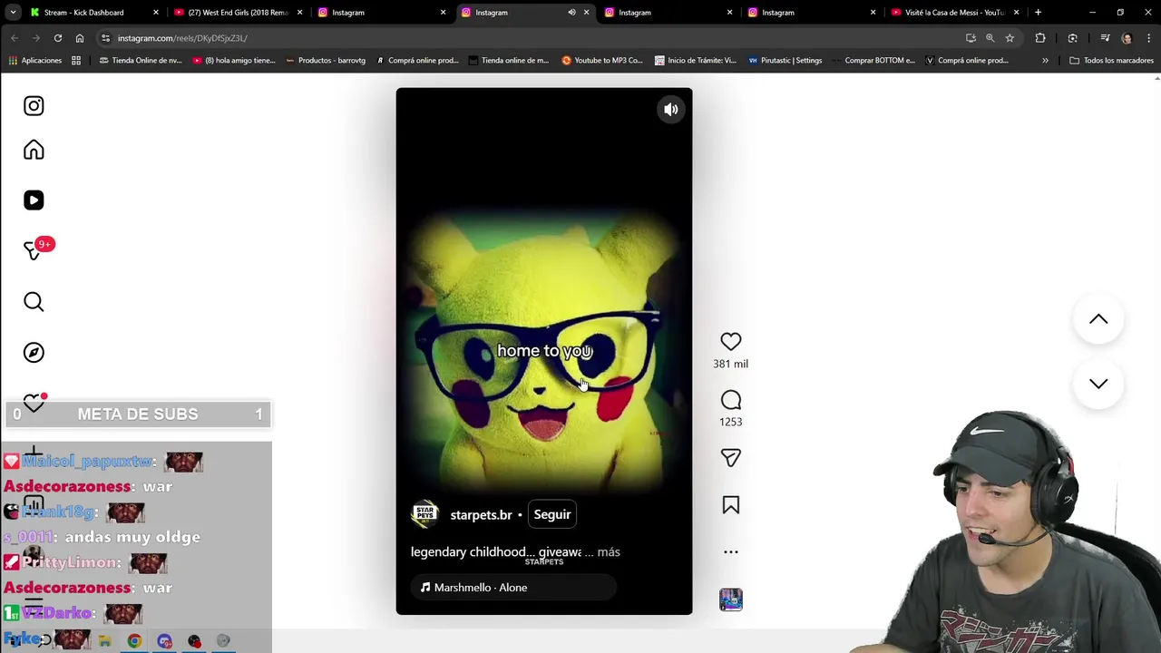The height and width of the screenshot is (653, 1161).
Task: Open Comprar BOTTOM e... bookmark
Action: pyautogui.click(x=872, y=61)
